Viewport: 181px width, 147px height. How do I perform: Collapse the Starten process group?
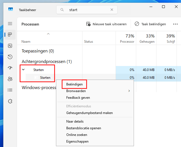[23, 70]
